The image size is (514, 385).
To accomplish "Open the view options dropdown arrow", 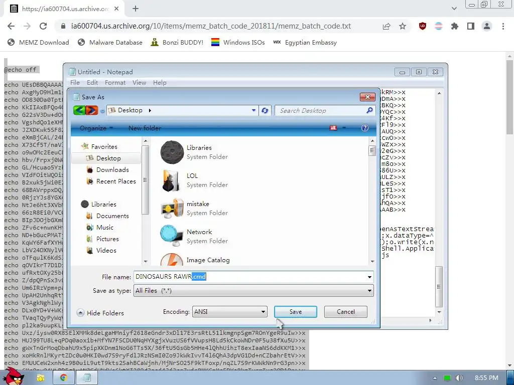I will coord(344,128).
